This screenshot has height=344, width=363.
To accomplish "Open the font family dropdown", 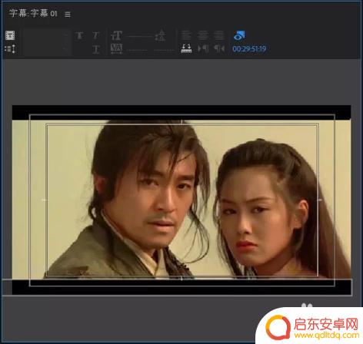I will [x=47, y=35].
